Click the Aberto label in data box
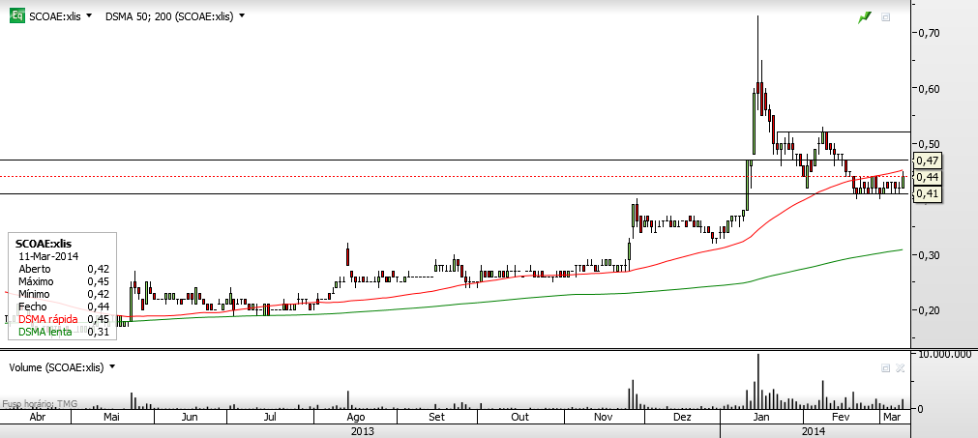 click(x=34, y=269)
